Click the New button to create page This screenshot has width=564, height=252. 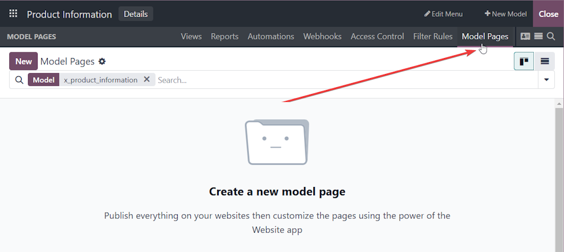(x=23, y=62)
